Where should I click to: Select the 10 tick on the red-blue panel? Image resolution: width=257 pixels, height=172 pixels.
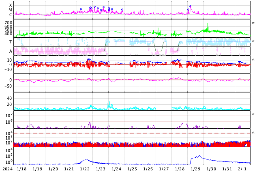click(9, 60)
